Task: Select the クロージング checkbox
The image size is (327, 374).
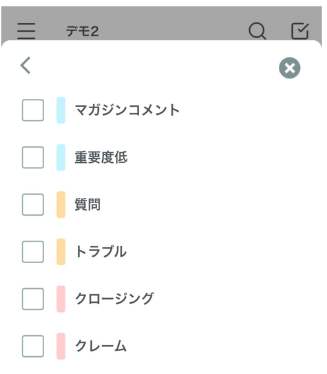Action: pyautogui.click(x=33, y=299)
